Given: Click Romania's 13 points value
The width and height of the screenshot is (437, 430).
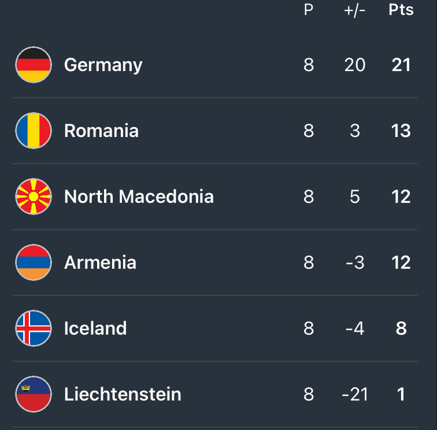Looking at the screenshot, I should [401, 131].
